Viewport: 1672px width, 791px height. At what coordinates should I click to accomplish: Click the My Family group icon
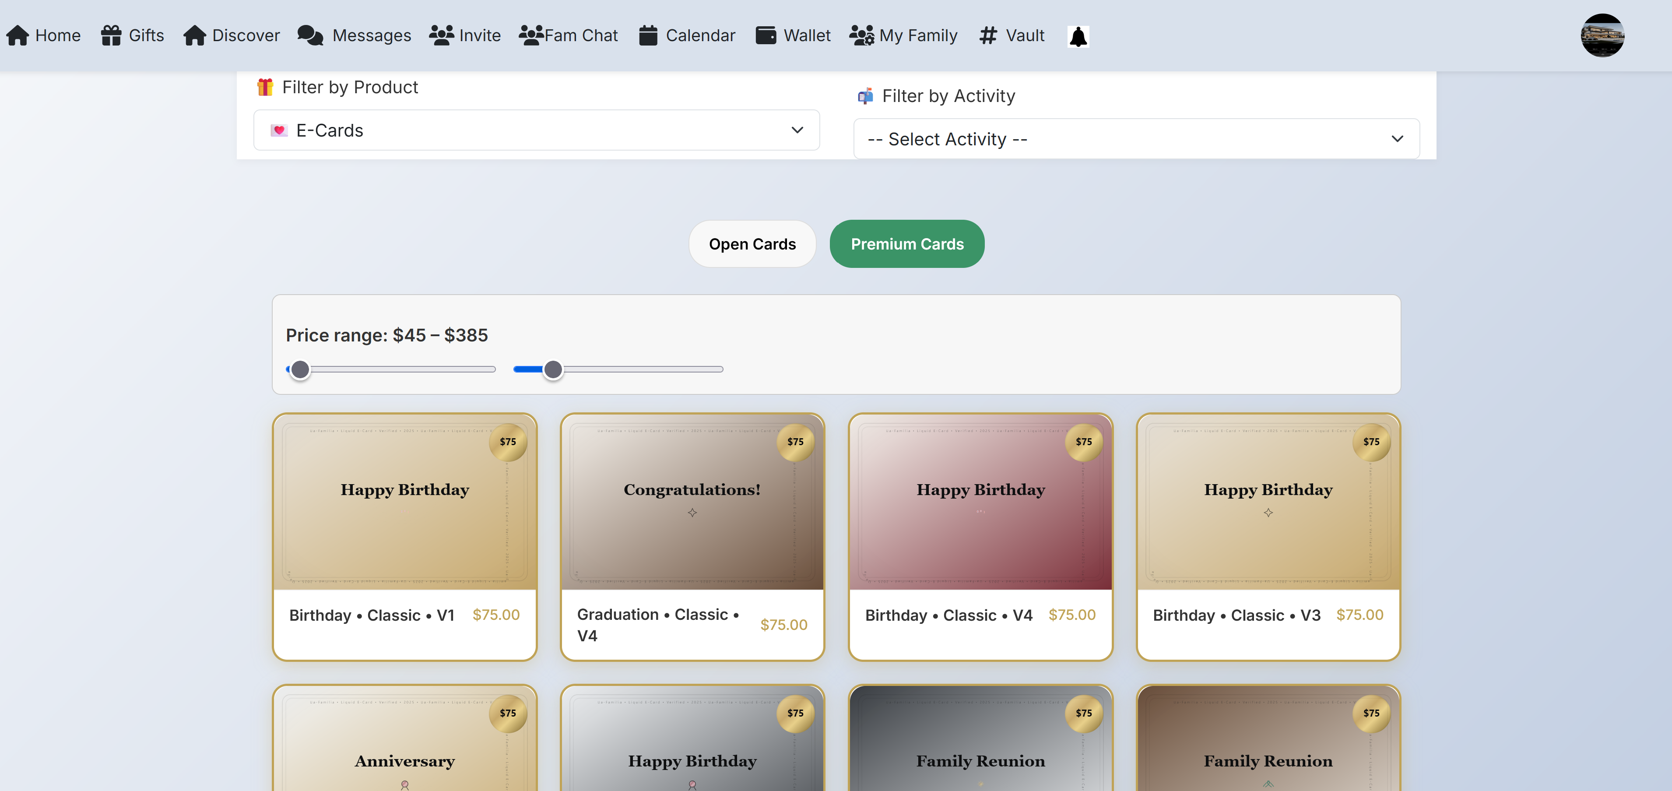tap(861, 36)
